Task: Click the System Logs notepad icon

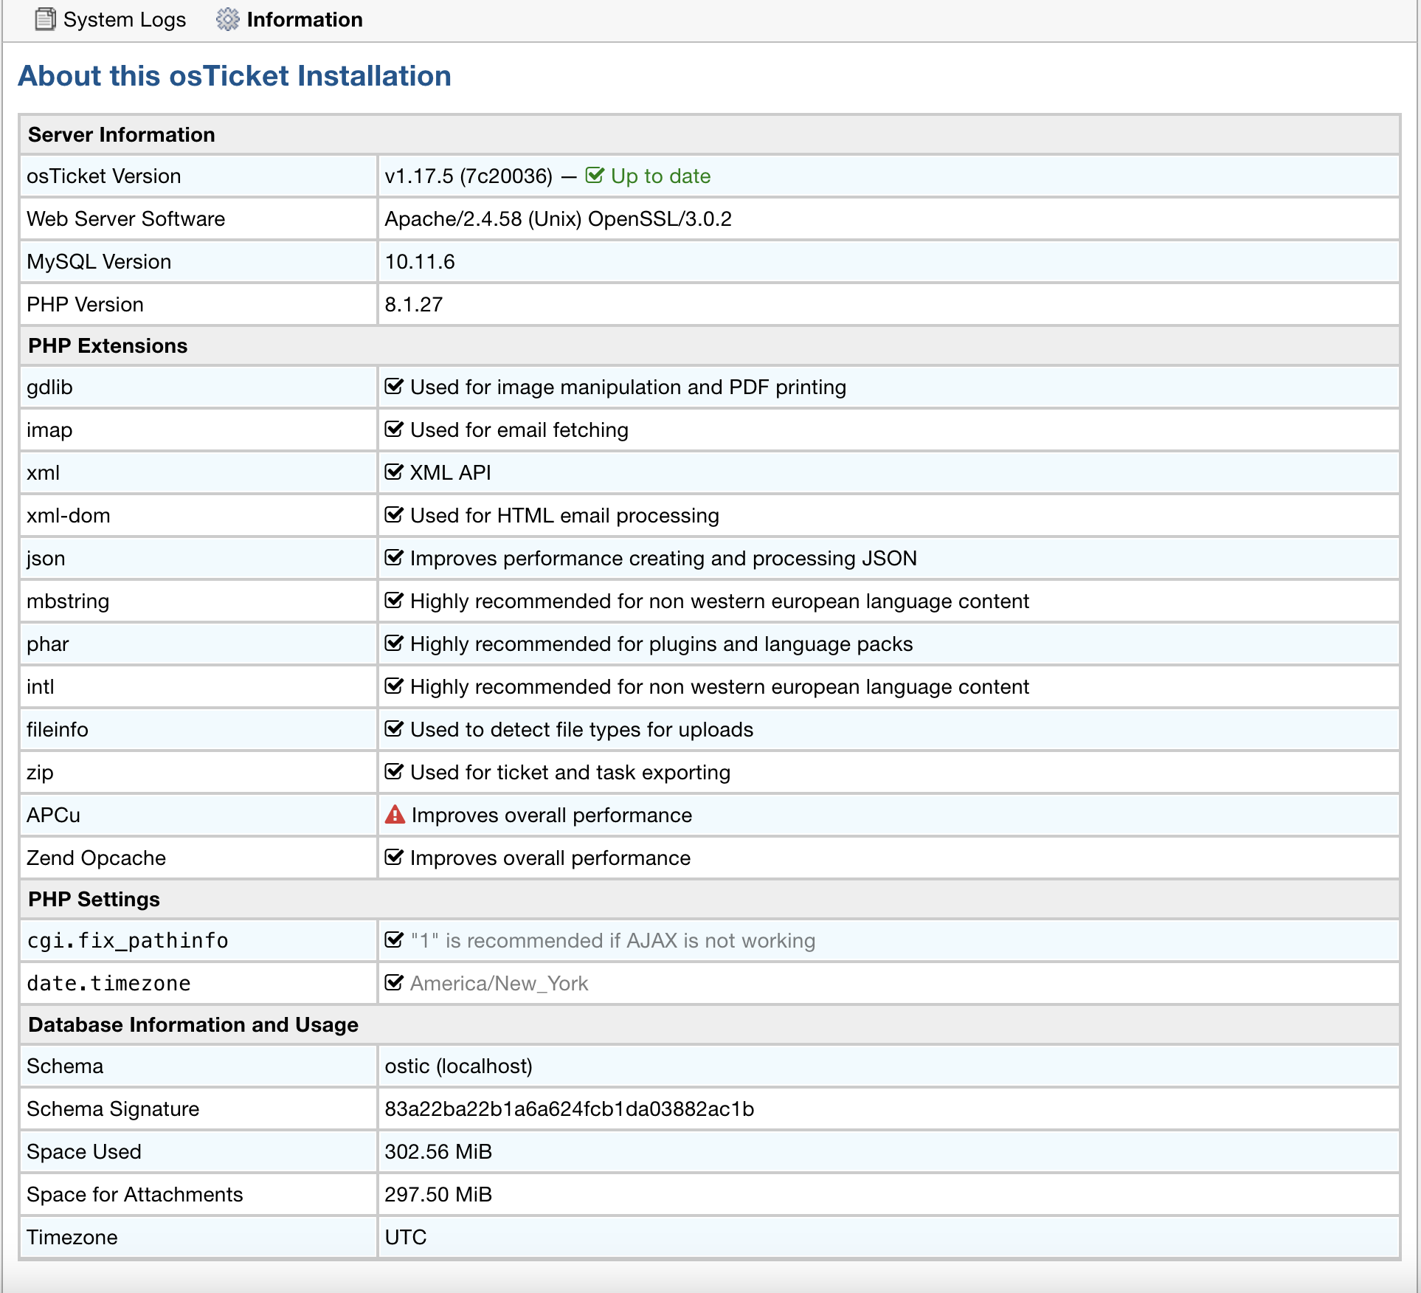Action: (x=45, y=19)
